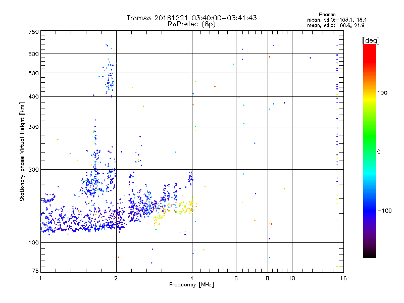Click the 'Stationary phase Virtual Height [km]' axis label
The height and width of the screenshot is (303, 404).
pyautogui.click(x=22, y=151)
